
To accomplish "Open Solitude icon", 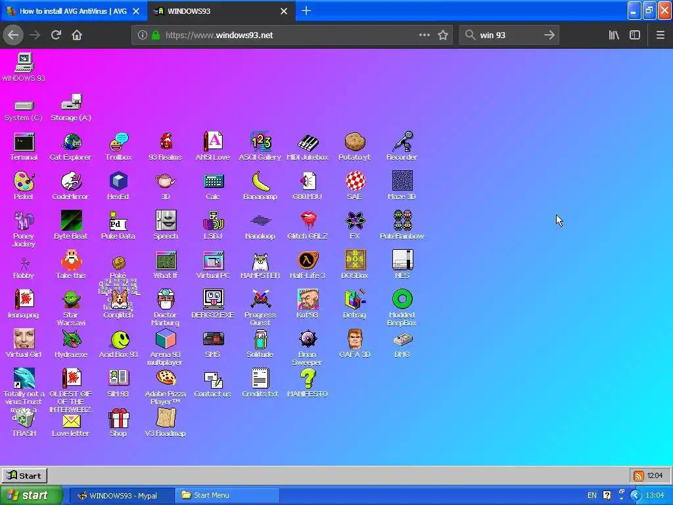I will [x=260, y=343].
